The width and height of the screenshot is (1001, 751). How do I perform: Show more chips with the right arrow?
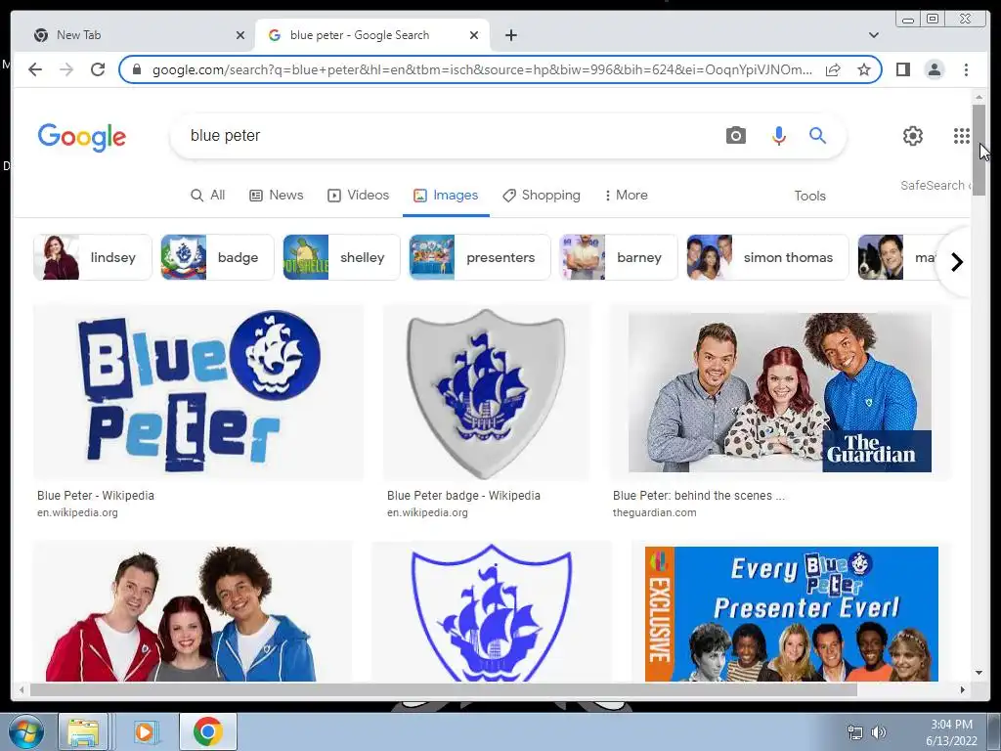click(x=956, y=262)
